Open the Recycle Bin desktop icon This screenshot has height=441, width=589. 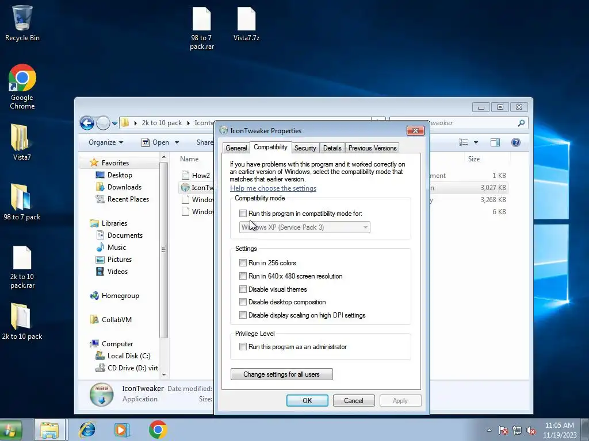[22, 22]
